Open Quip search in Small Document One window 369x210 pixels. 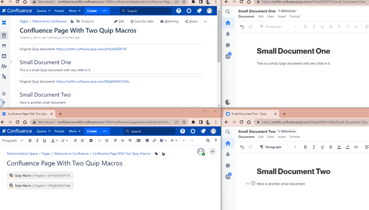[228, 11]
